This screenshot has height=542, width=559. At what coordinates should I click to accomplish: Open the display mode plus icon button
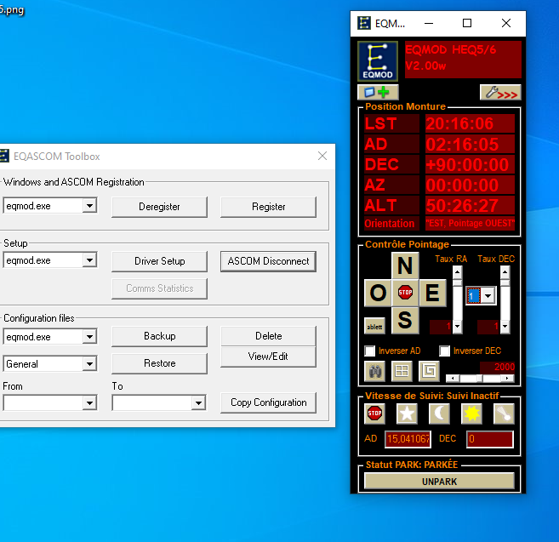point(378,93)
